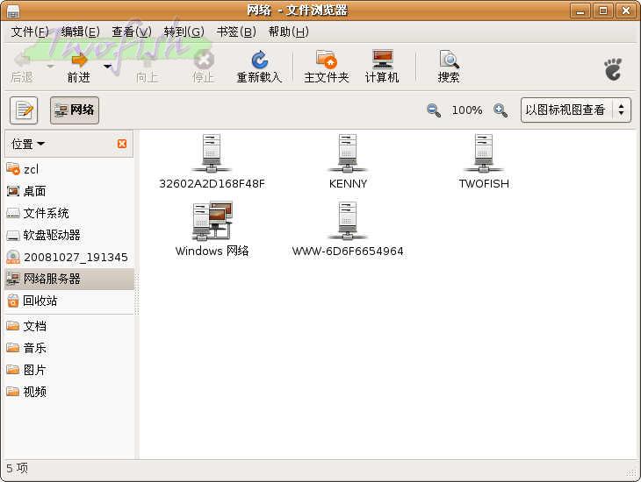Select zcl home in the sidebar
The image size is (641, 482).
(69, 169)
